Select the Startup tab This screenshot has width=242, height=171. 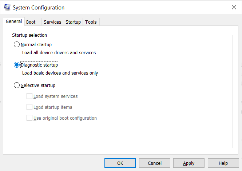73,22
